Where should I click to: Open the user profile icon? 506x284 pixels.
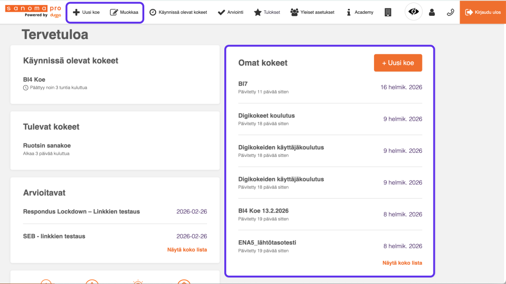432,12
